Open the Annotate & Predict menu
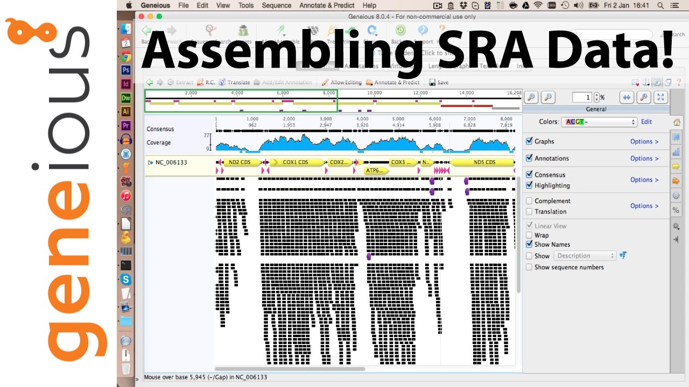This screenshot has width=689, height=387. (x=327, y=5)
